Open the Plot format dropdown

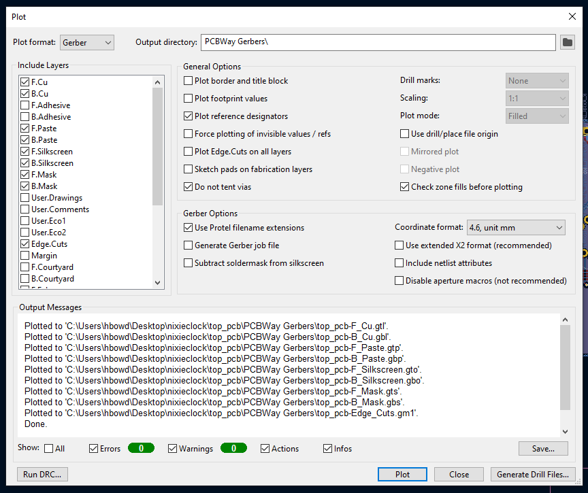[x=87, y=42]
